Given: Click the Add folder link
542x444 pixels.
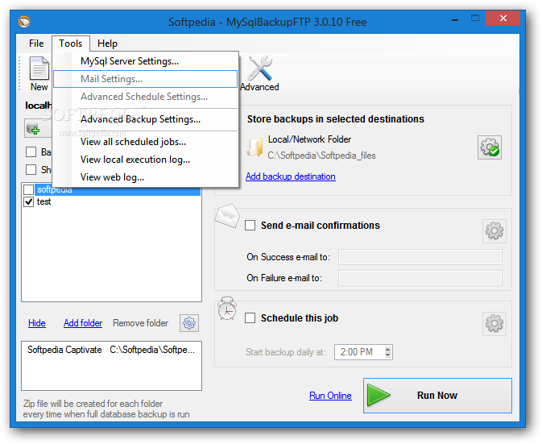Looking at the screenshot, I should tap(83, 323).
